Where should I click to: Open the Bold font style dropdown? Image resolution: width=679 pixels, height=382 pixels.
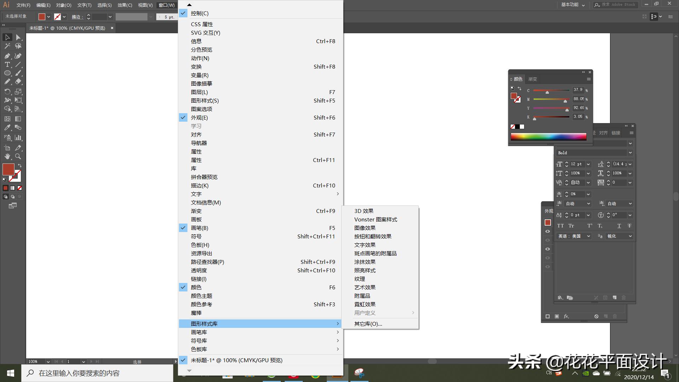pos(630,152)
